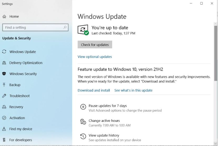Open Find my device settings
Viewport: 218px width, 146px height.
tap(20, 129)
